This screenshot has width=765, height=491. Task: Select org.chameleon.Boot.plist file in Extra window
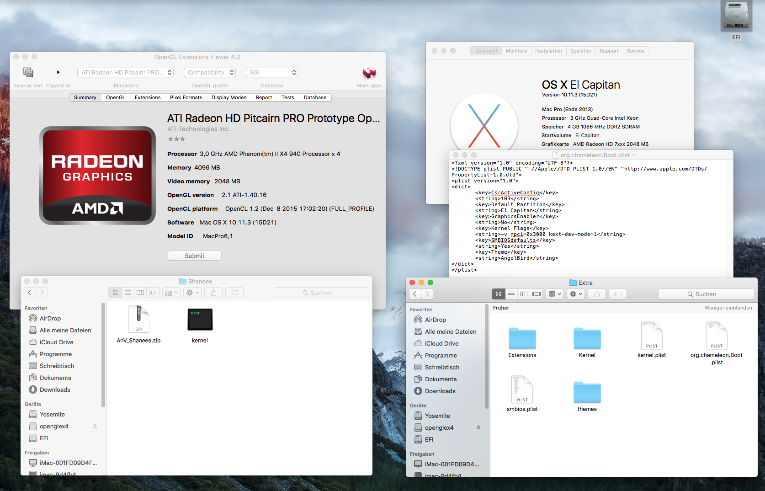click(x=717, y=336)
